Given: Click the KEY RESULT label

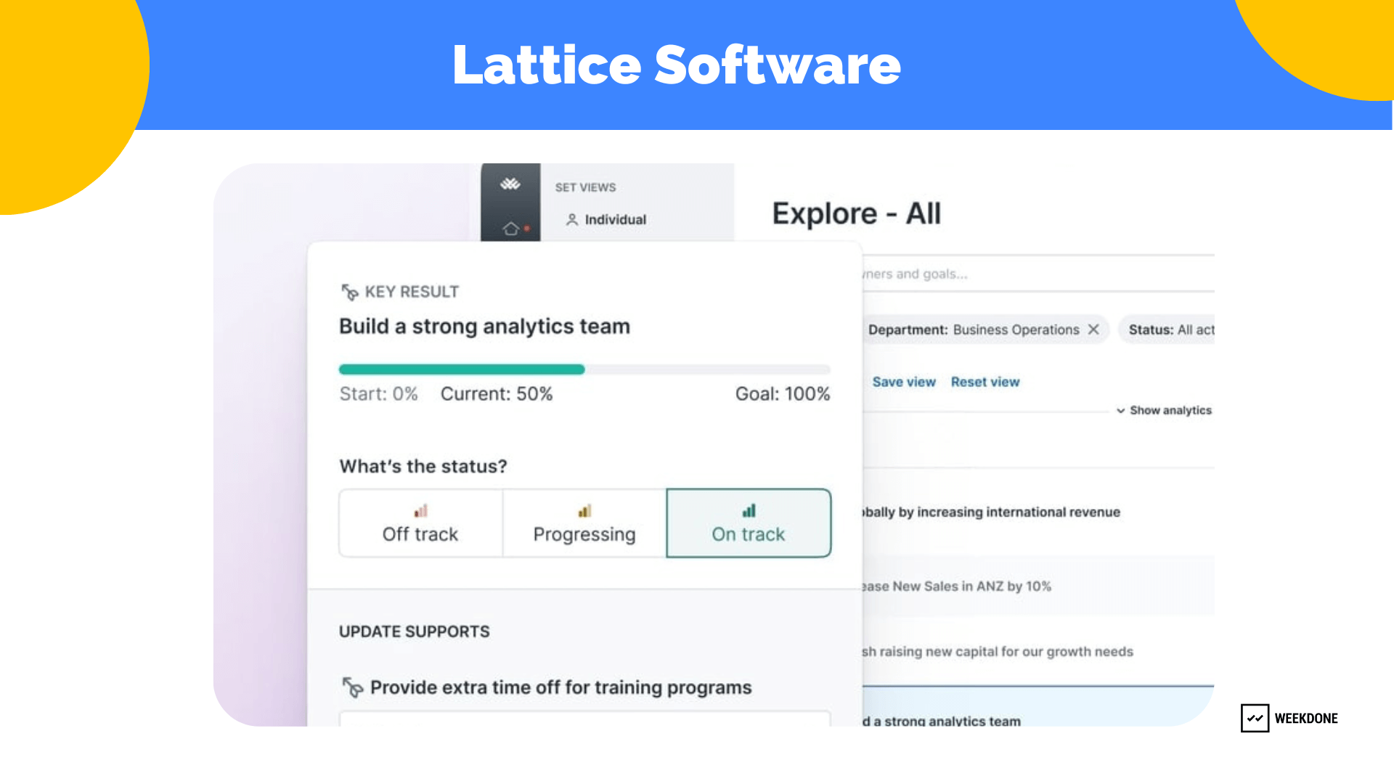Looking at the screenshot, I should (412, 292).
